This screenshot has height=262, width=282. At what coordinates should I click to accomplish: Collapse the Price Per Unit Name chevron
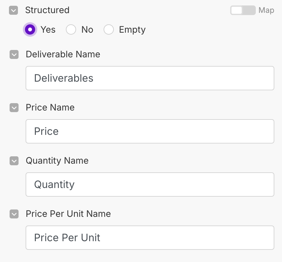pos(14,214)
